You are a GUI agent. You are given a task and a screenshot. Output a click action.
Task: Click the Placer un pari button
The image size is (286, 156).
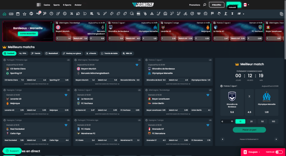tap(249, 130)
